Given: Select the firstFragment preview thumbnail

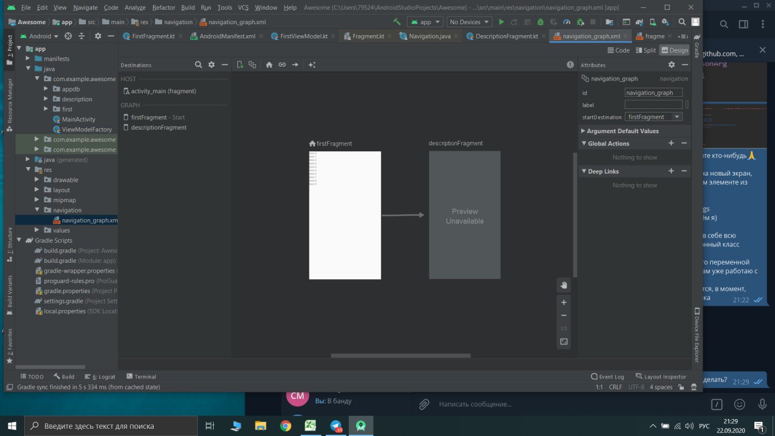Looking at the screenshot, I should click(345, 215).
